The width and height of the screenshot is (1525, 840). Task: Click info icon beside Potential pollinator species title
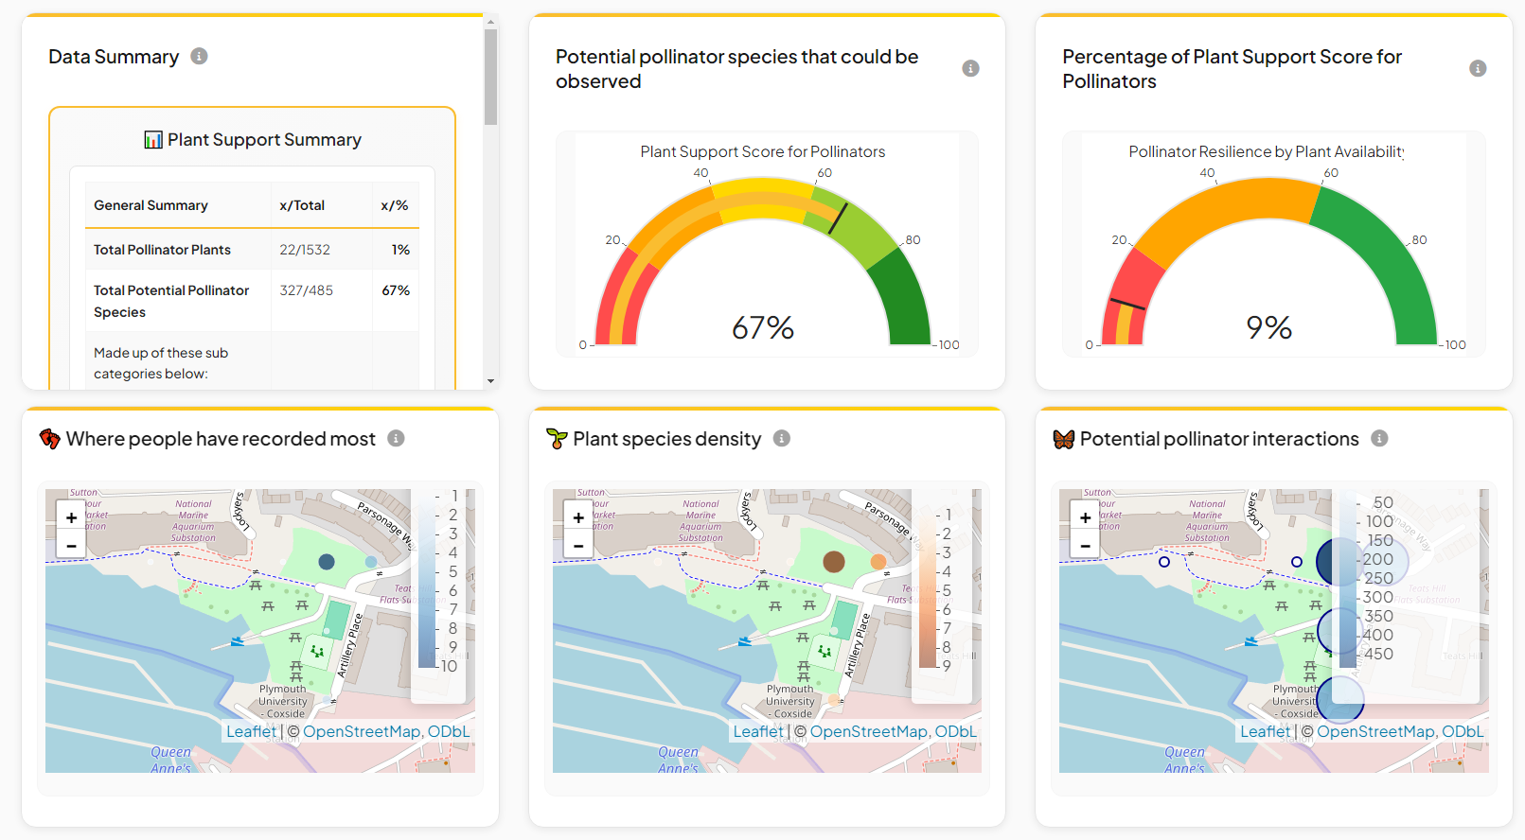[970, 68]
